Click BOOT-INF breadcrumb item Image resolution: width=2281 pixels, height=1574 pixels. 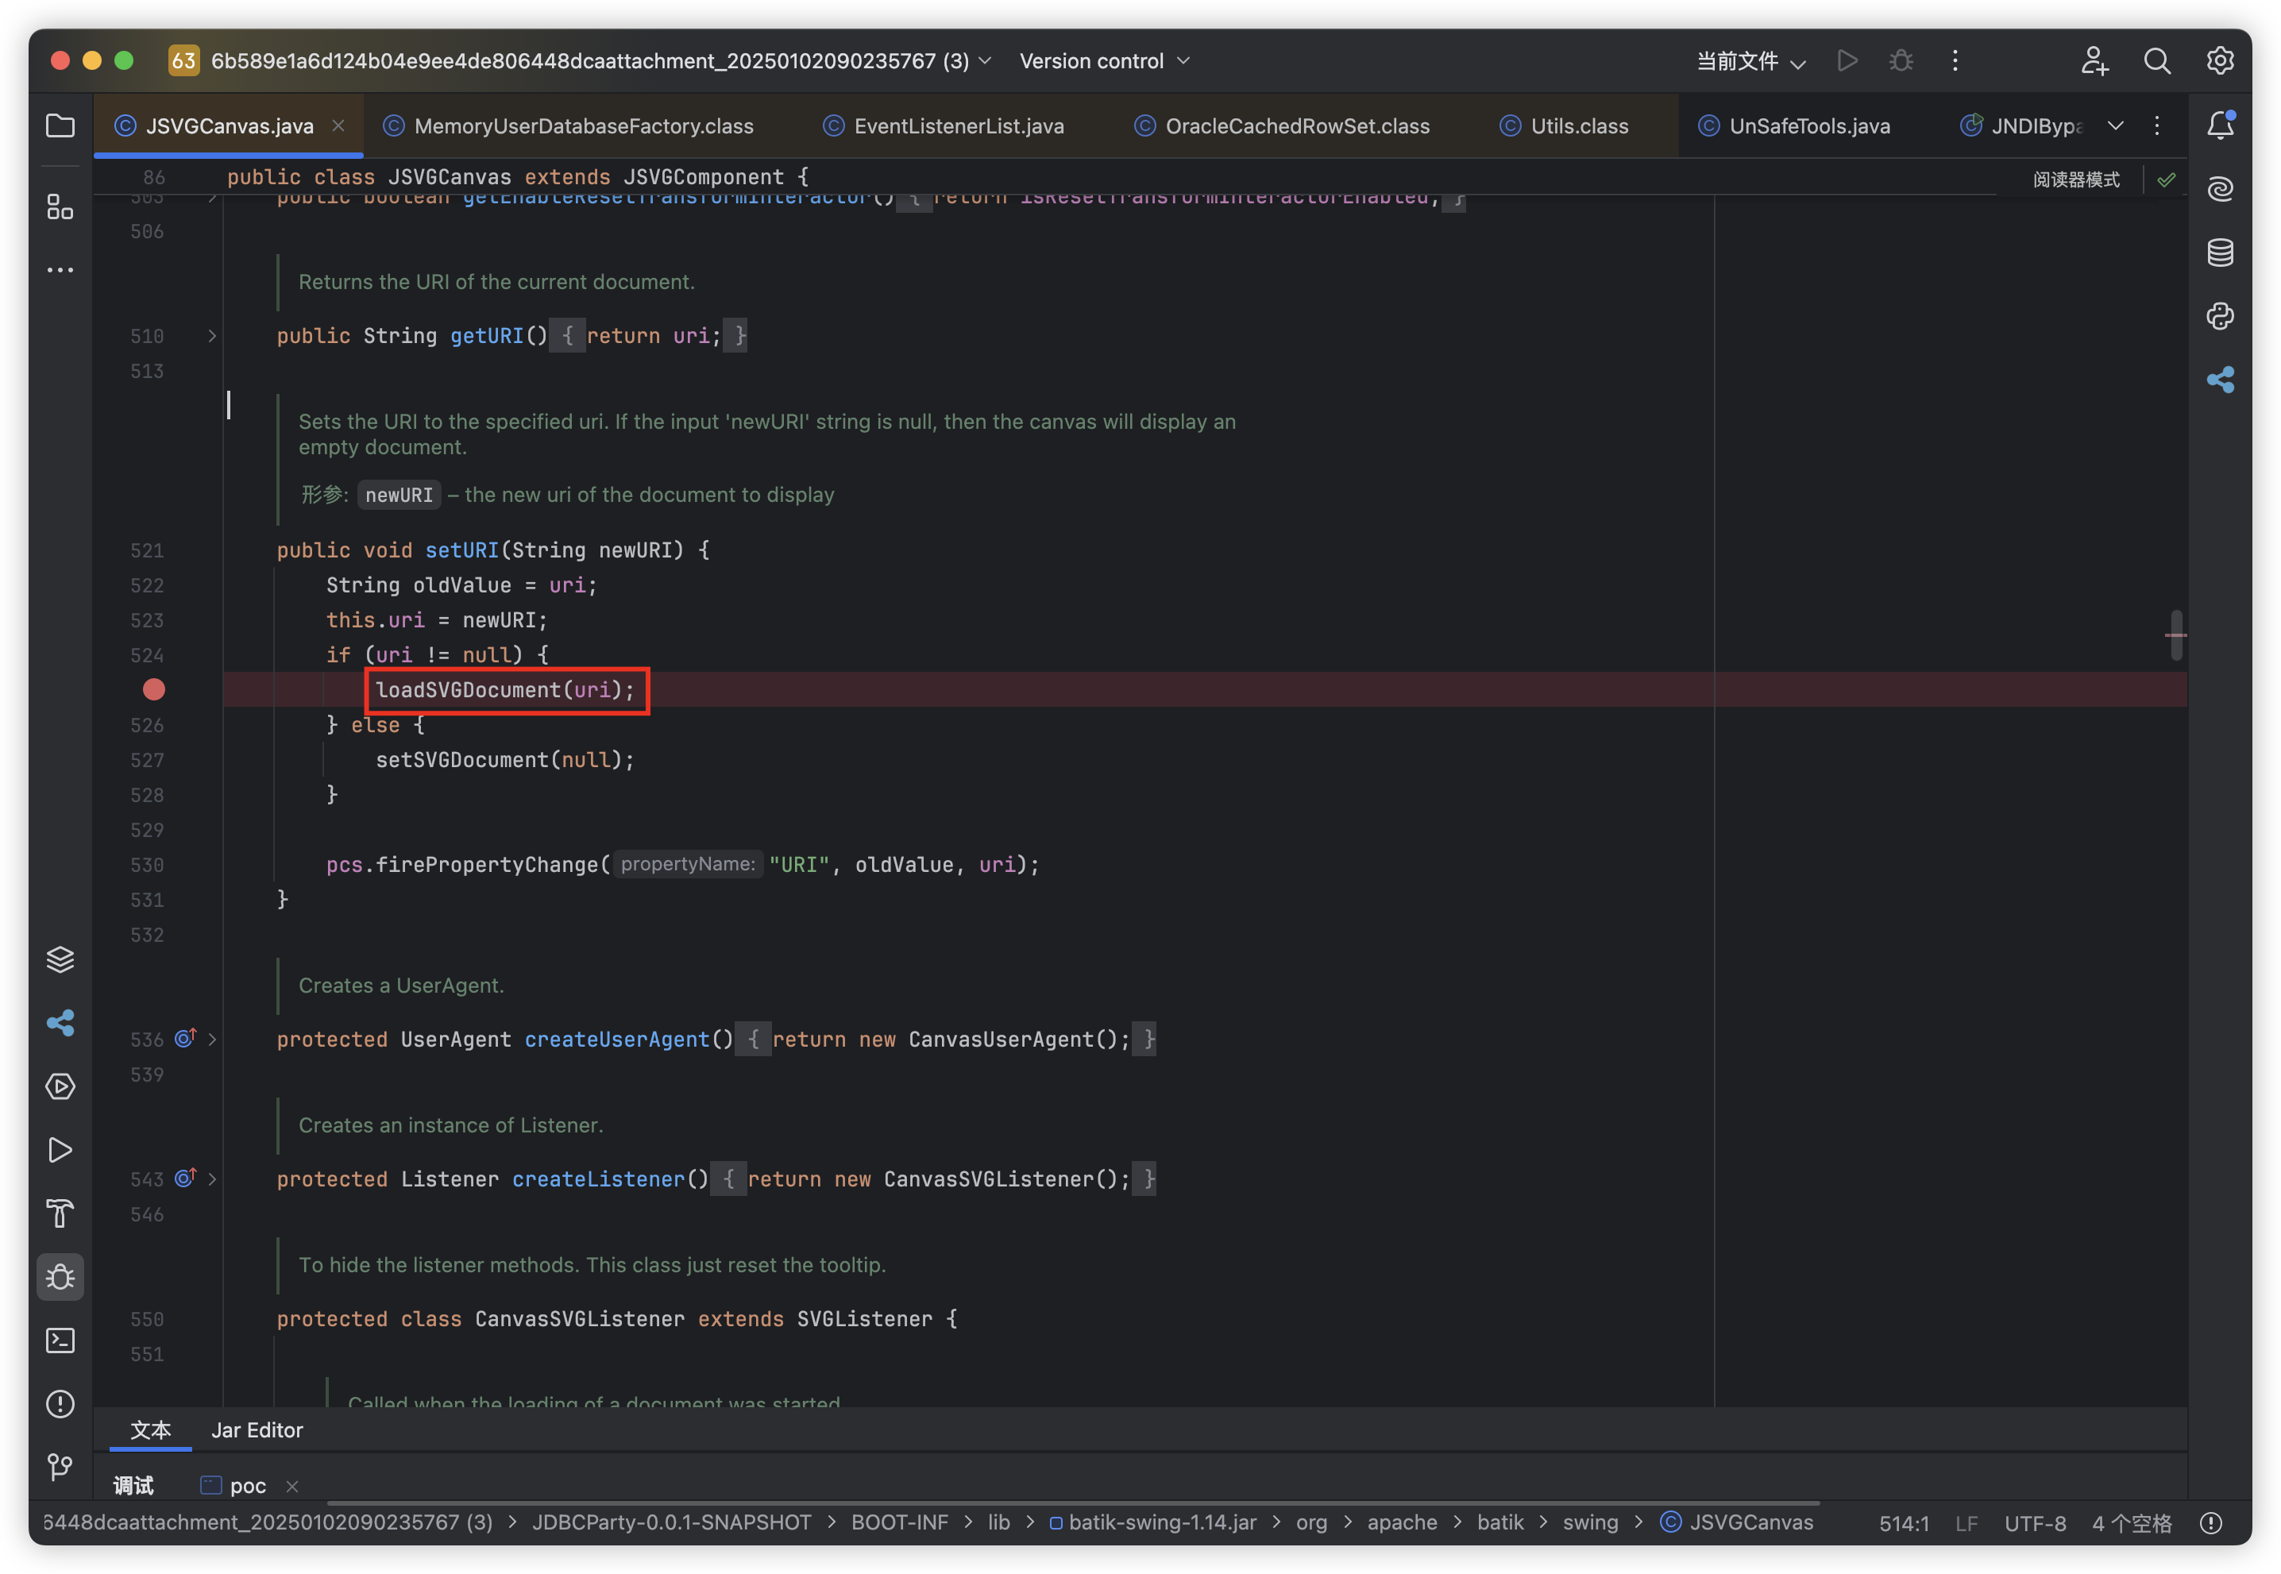[899, 1522]
